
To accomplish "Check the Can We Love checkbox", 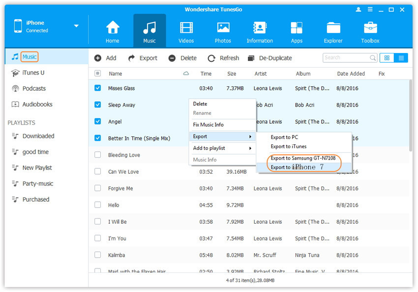I will coord(97,171).
